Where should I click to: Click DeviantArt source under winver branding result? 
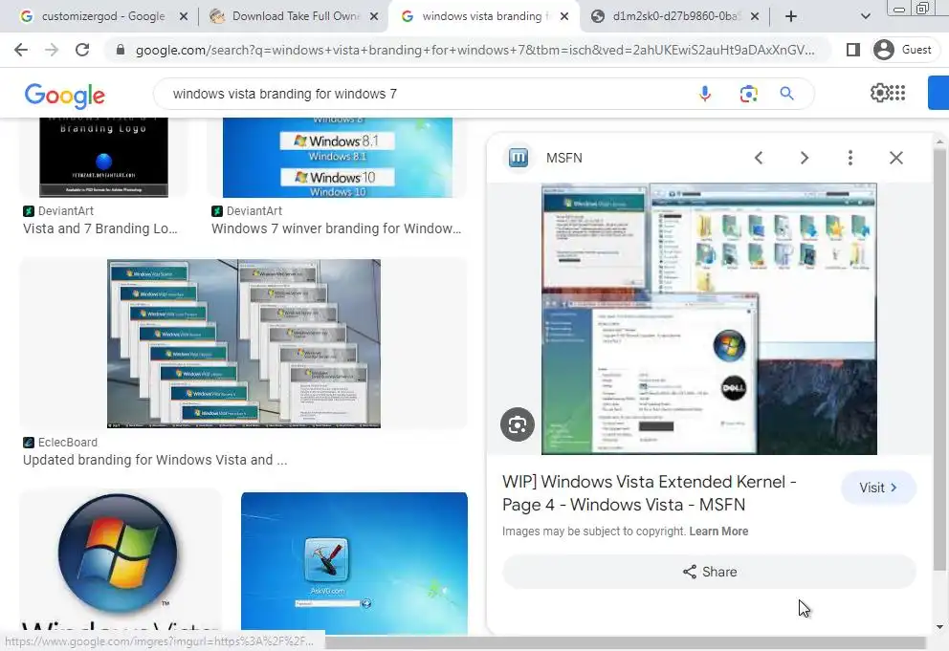254,210
